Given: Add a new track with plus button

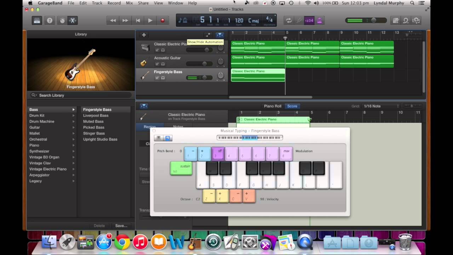Looking at the screenshot, I should (x=144, y=35).
